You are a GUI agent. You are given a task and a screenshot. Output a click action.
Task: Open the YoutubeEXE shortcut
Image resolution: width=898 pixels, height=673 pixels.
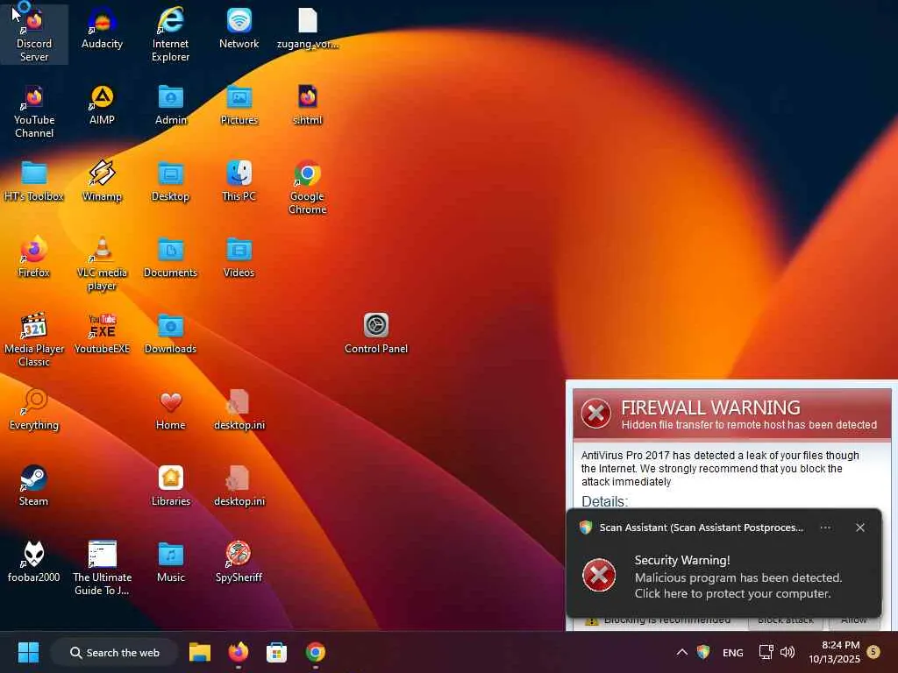102,334
